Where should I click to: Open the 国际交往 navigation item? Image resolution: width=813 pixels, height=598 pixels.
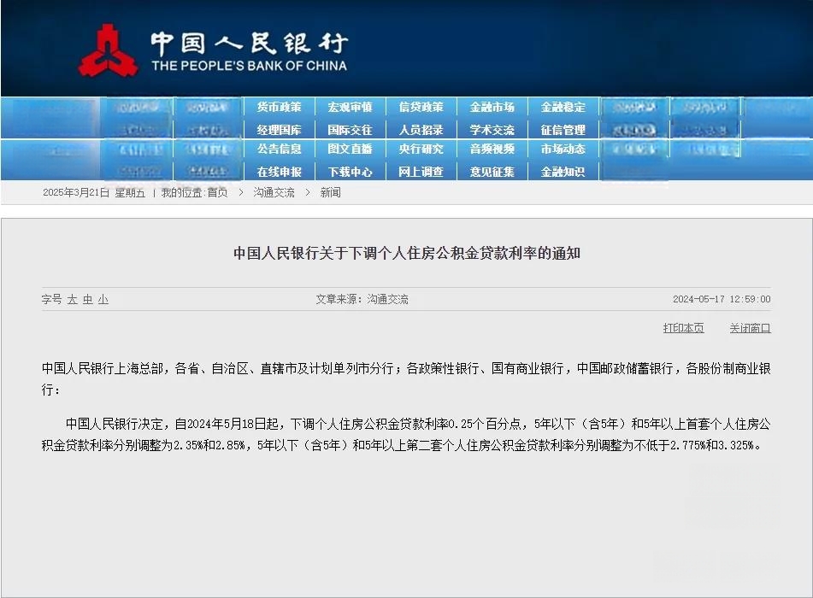click(350, 130)
